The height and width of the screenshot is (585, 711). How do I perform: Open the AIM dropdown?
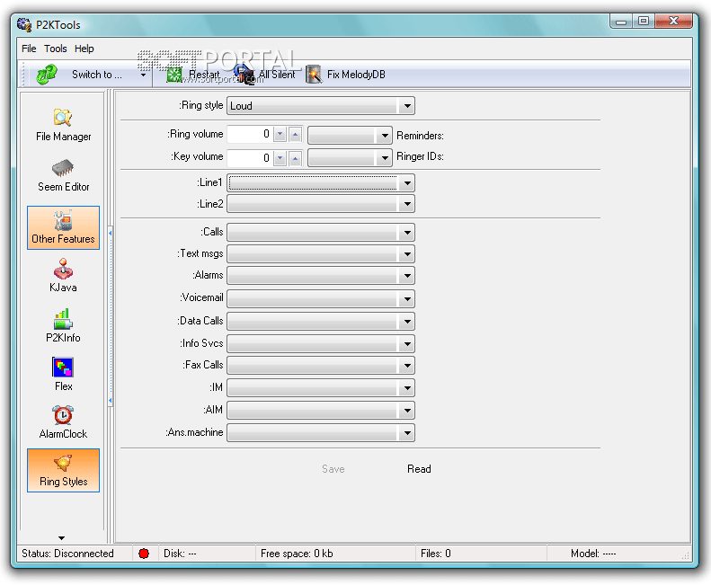tap(321, 410)
